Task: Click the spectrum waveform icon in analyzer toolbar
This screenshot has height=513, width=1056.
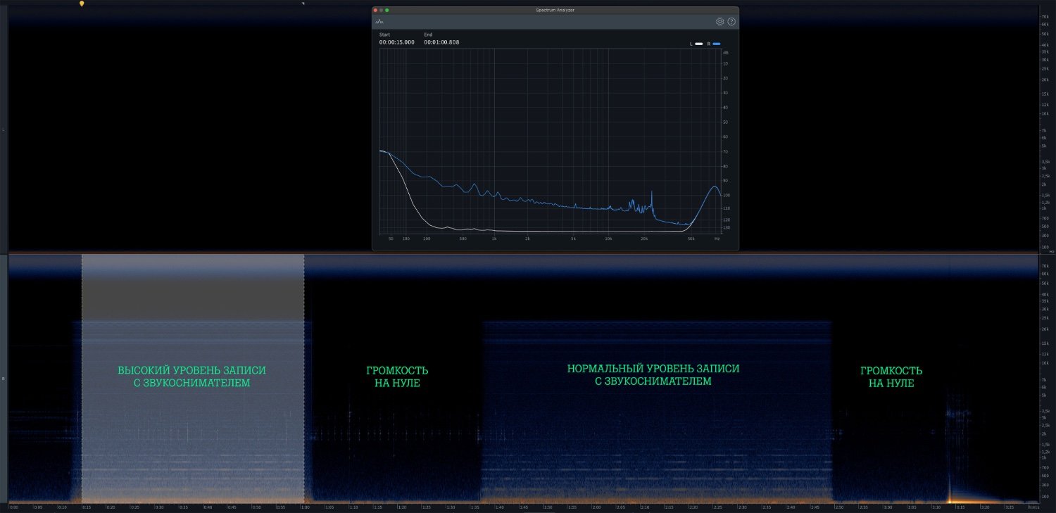Action: click(x=379, y=22)
